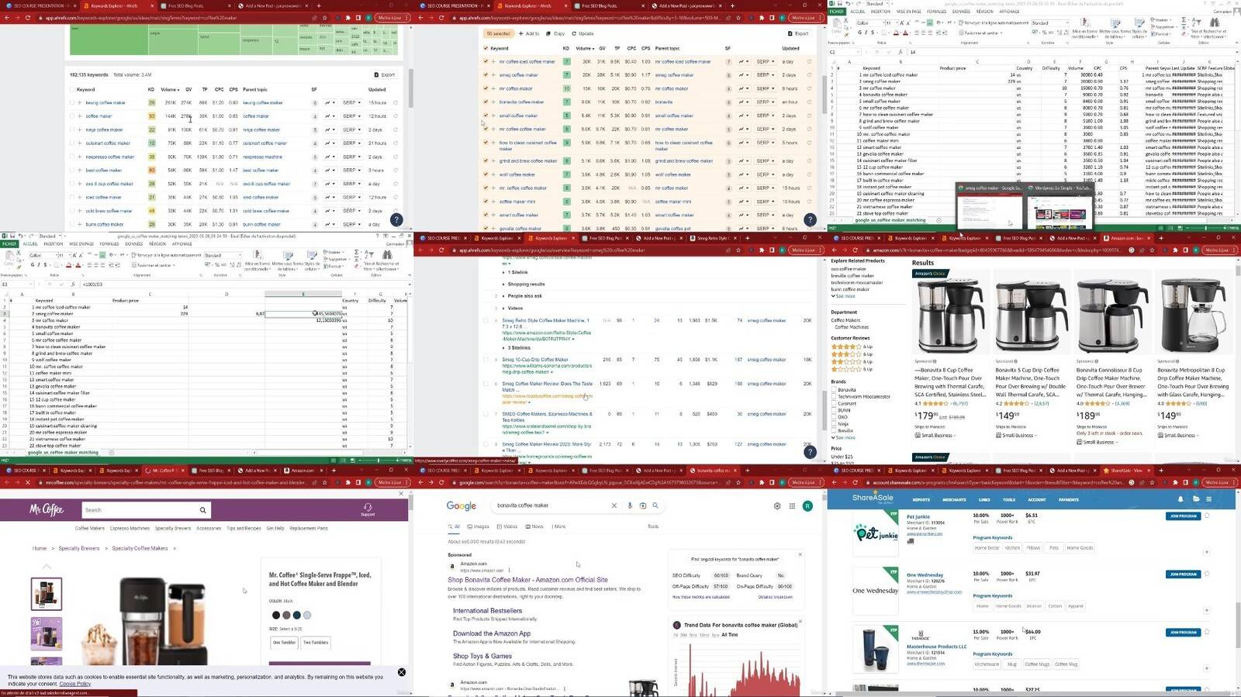Favorite Pet Junkie with the star icon

point(1208,516)
